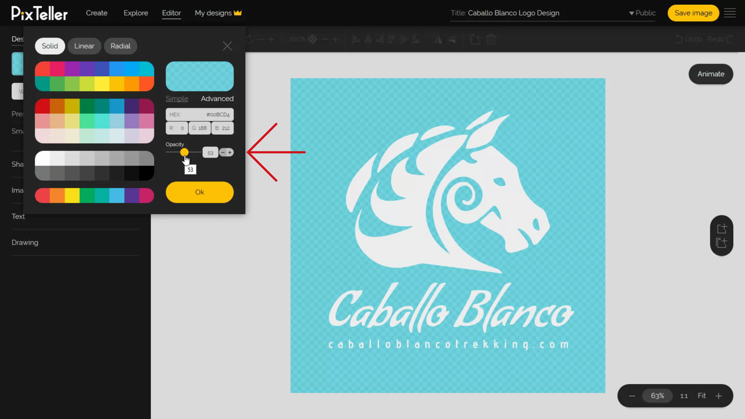Open the Editor tab

[x=172, y=13]
